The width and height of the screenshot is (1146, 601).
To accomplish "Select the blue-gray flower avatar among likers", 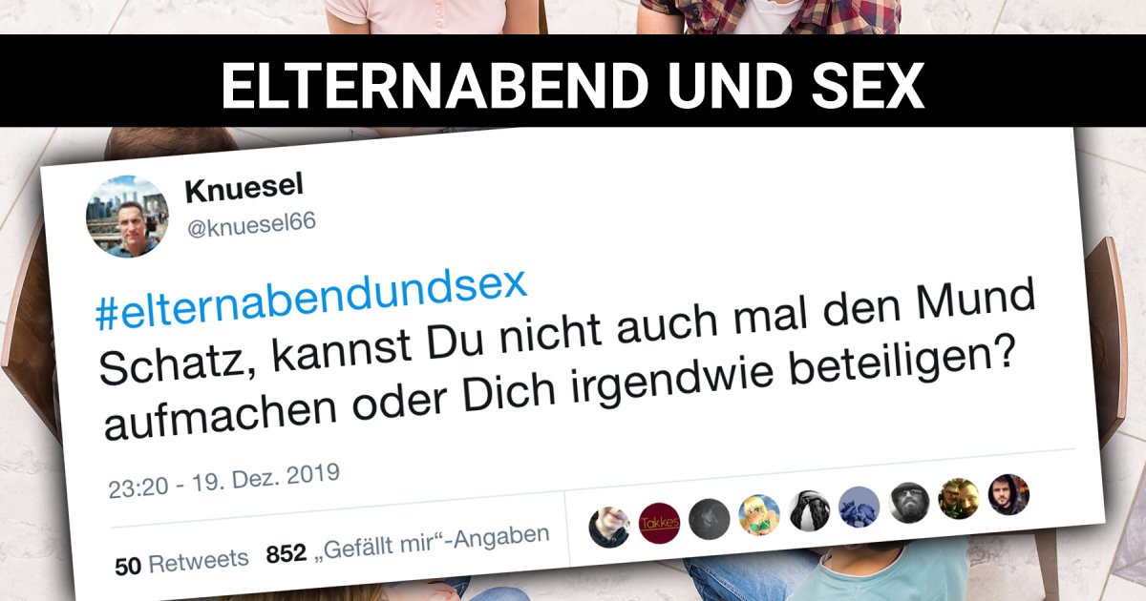I will pyautogui.click(x=859, y=507).
